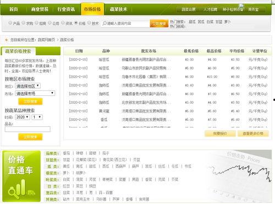The image size is (275, 204).
Task: Open the 黄瓜 category link
Action: (66, 167)
